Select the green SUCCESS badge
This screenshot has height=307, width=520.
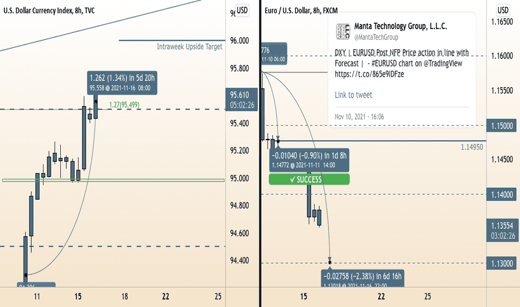point(309,180)
